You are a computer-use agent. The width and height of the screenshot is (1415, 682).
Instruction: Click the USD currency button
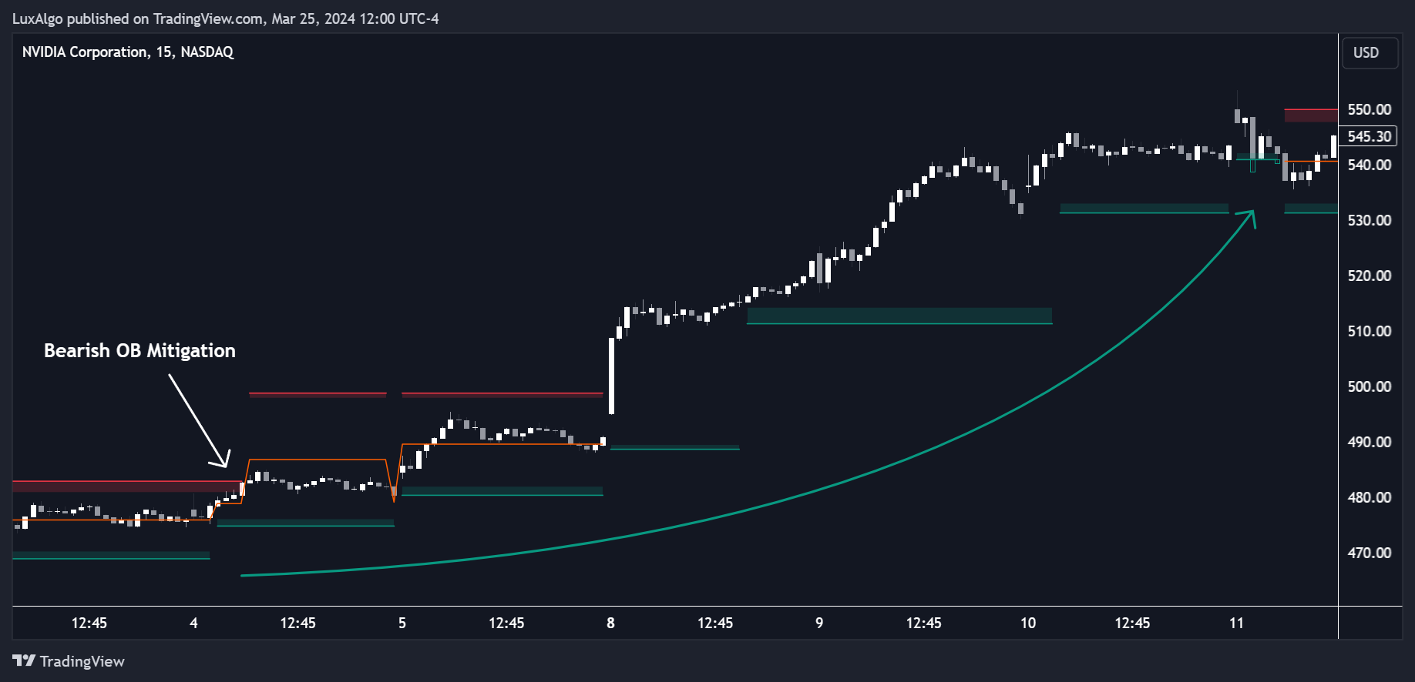(1370, 53)
